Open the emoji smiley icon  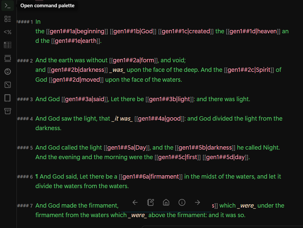[7, 71]
